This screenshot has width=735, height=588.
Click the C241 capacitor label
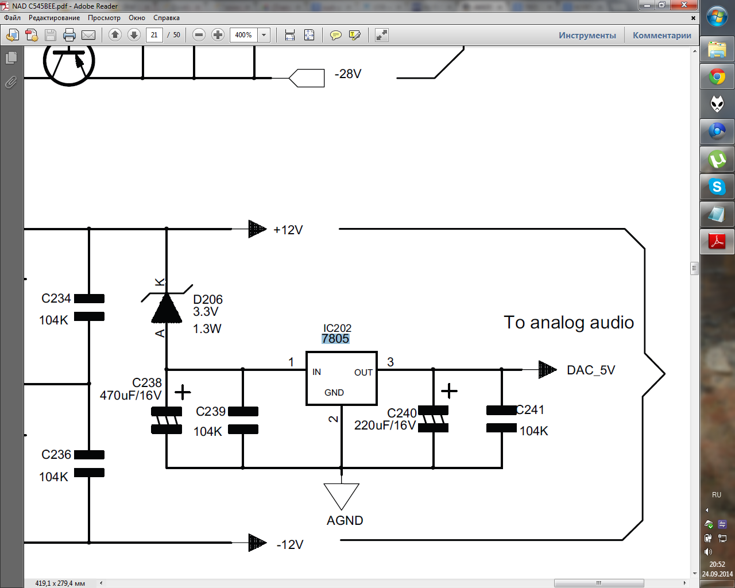[530, 410]
